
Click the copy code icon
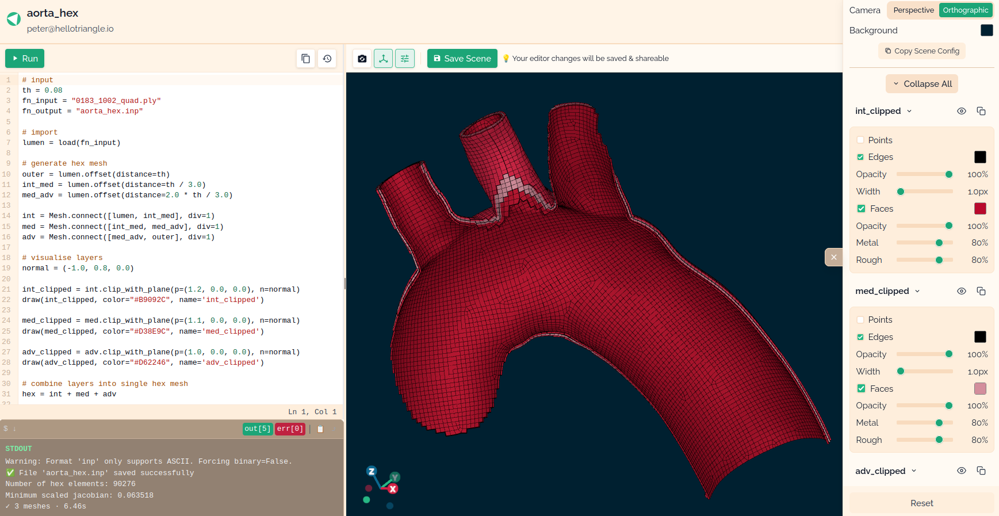pos(305,59)
